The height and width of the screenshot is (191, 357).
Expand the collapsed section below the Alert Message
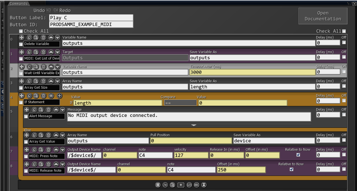[x=194, y=125]
